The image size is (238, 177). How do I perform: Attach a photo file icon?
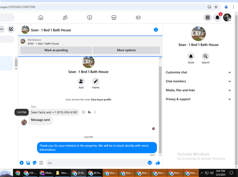pos(28,163)
